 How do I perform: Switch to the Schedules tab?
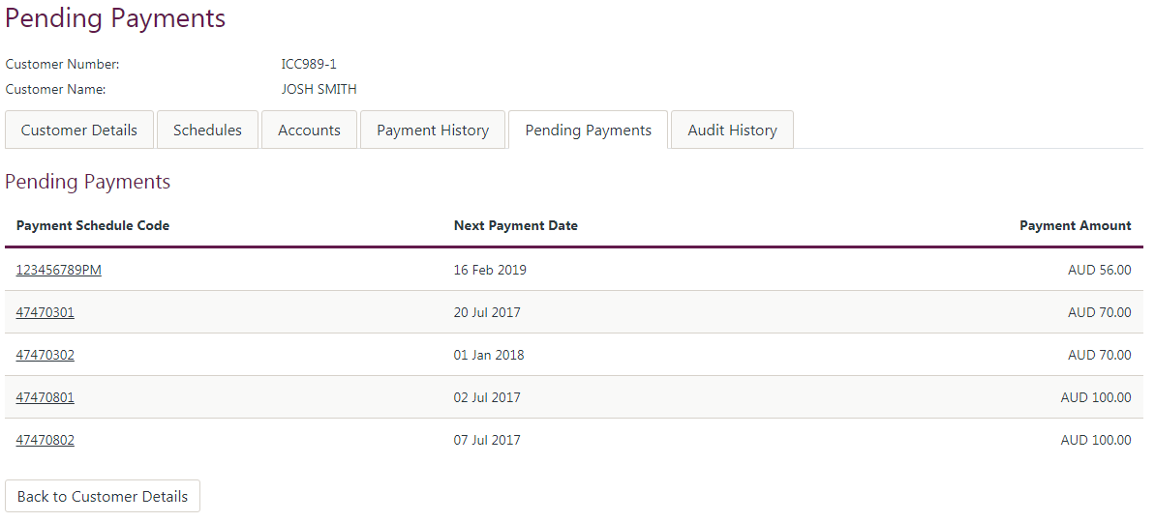pyautogui.click(x=207, y=130)
